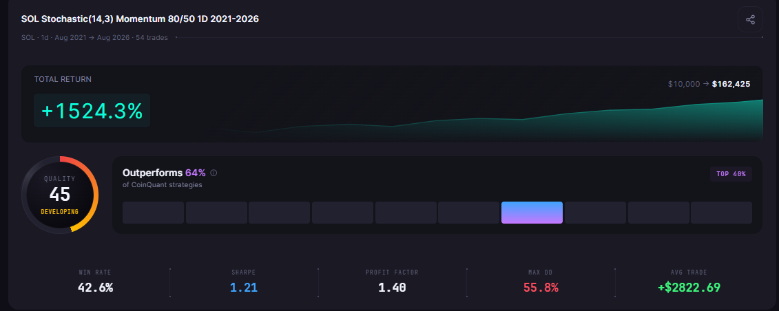Viewport: 779px width, 311px height.
Task: Click the TOP 40% badge
Action: click(731, 174)
